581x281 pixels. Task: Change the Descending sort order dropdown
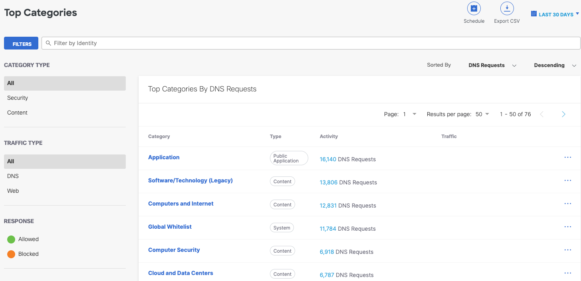tap(555, 65)
